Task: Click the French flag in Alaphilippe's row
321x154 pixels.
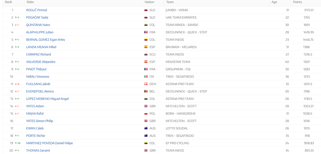Action: pos(146,32)
